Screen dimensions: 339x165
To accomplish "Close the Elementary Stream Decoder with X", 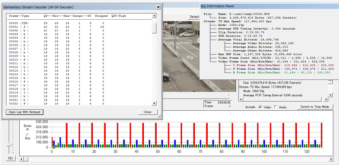I will click(x=158, y=7).
